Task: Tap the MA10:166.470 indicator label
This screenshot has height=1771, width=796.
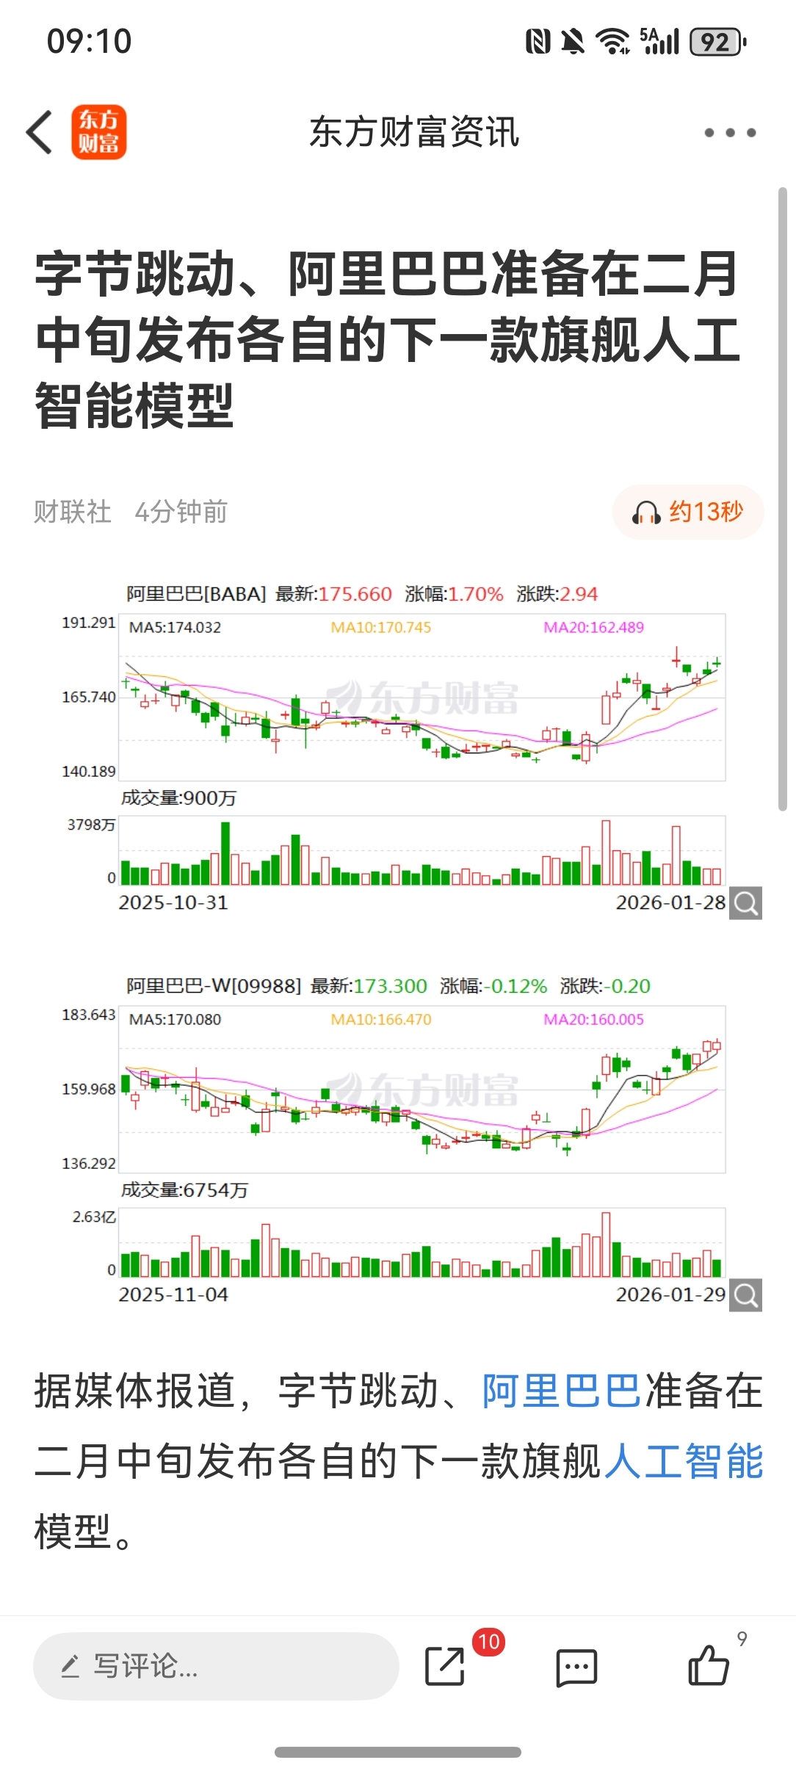Action: point(380,1020)
